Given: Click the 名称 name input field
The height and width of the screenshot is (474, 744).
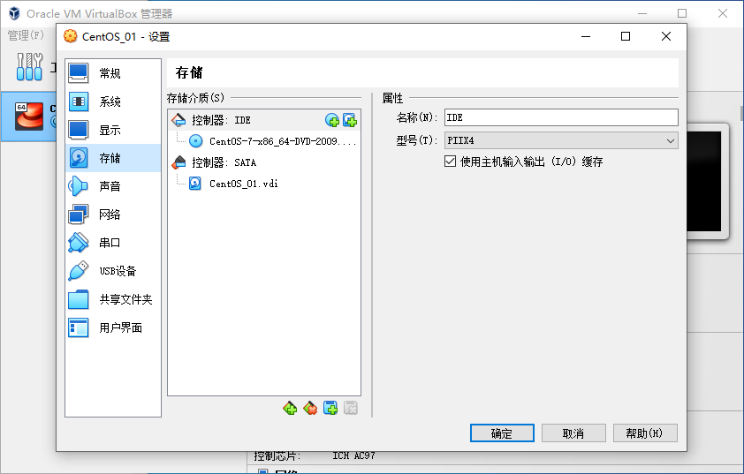Looking at the screenshot, I should (561, 117).
